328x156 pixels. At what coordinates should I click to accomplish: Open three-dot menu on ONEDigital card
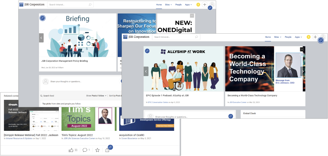coord(192,16)
